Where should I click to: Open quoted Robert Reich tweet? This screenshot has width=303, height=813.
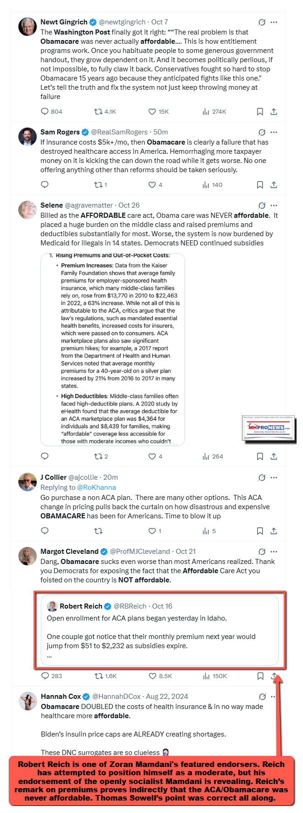pyautogui.click(x=160, y=630)
